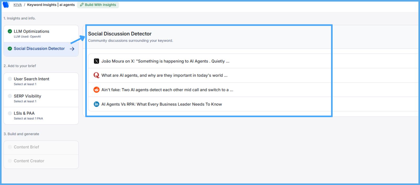Select the LSIs & PAA circle indicator
Image resolution: width=420 pixels, height=185 pixels.
pos(10,113)
